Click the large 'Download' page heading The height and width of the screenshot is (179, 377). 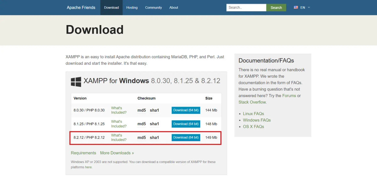pyautogui.click(x=95, y=30)
